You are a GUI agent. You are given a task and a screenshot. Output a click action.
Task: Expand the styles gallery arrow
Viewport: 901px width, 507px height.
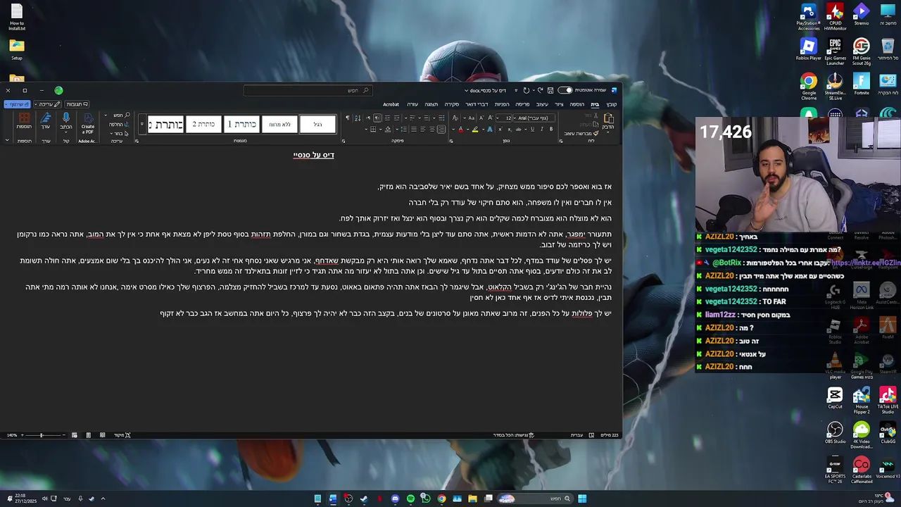(142, 125)
